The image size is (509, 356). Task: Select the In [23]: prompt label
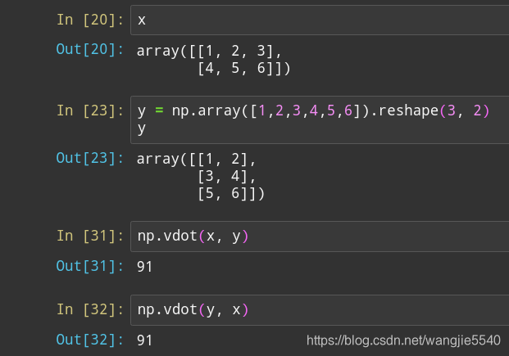[x=90, y=110]
